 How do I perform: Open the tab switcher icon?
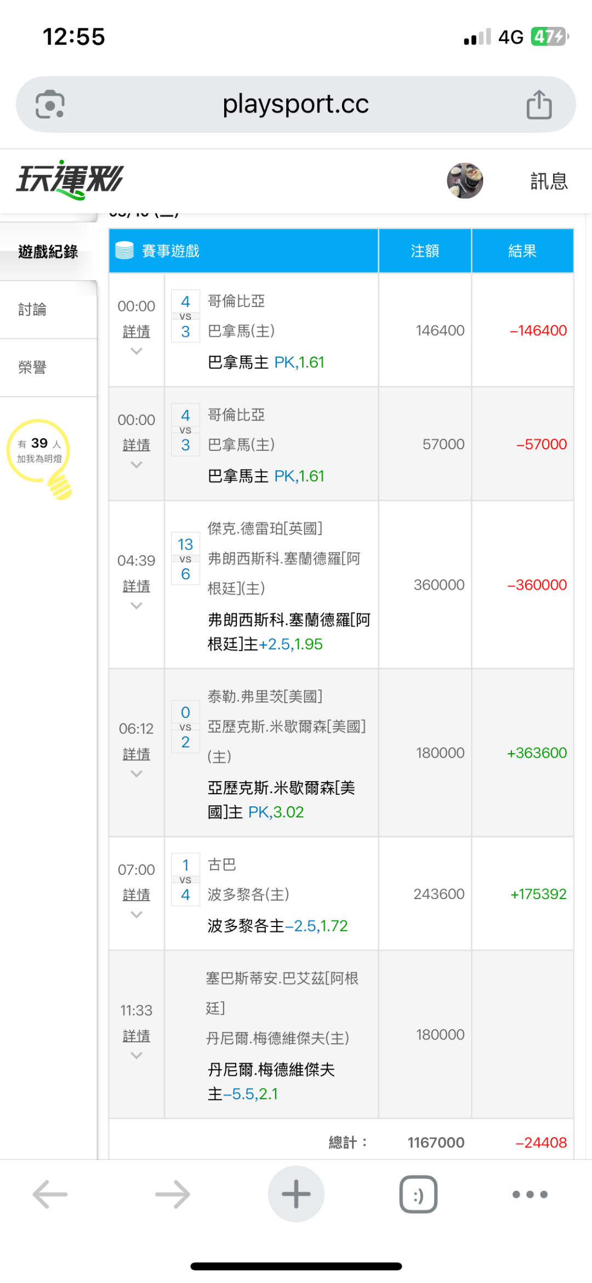(418, 1194)
